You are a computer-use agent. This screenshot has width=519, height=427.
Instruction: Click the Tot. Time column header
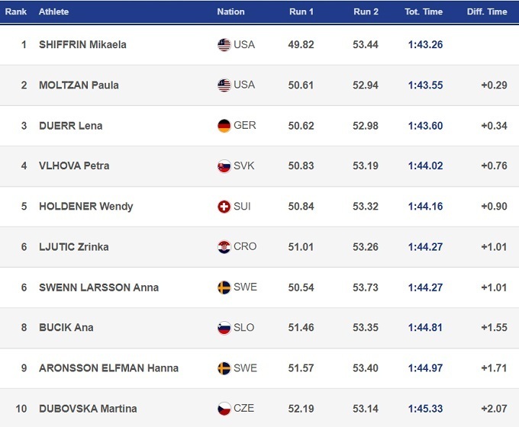[x=424, y=11]
